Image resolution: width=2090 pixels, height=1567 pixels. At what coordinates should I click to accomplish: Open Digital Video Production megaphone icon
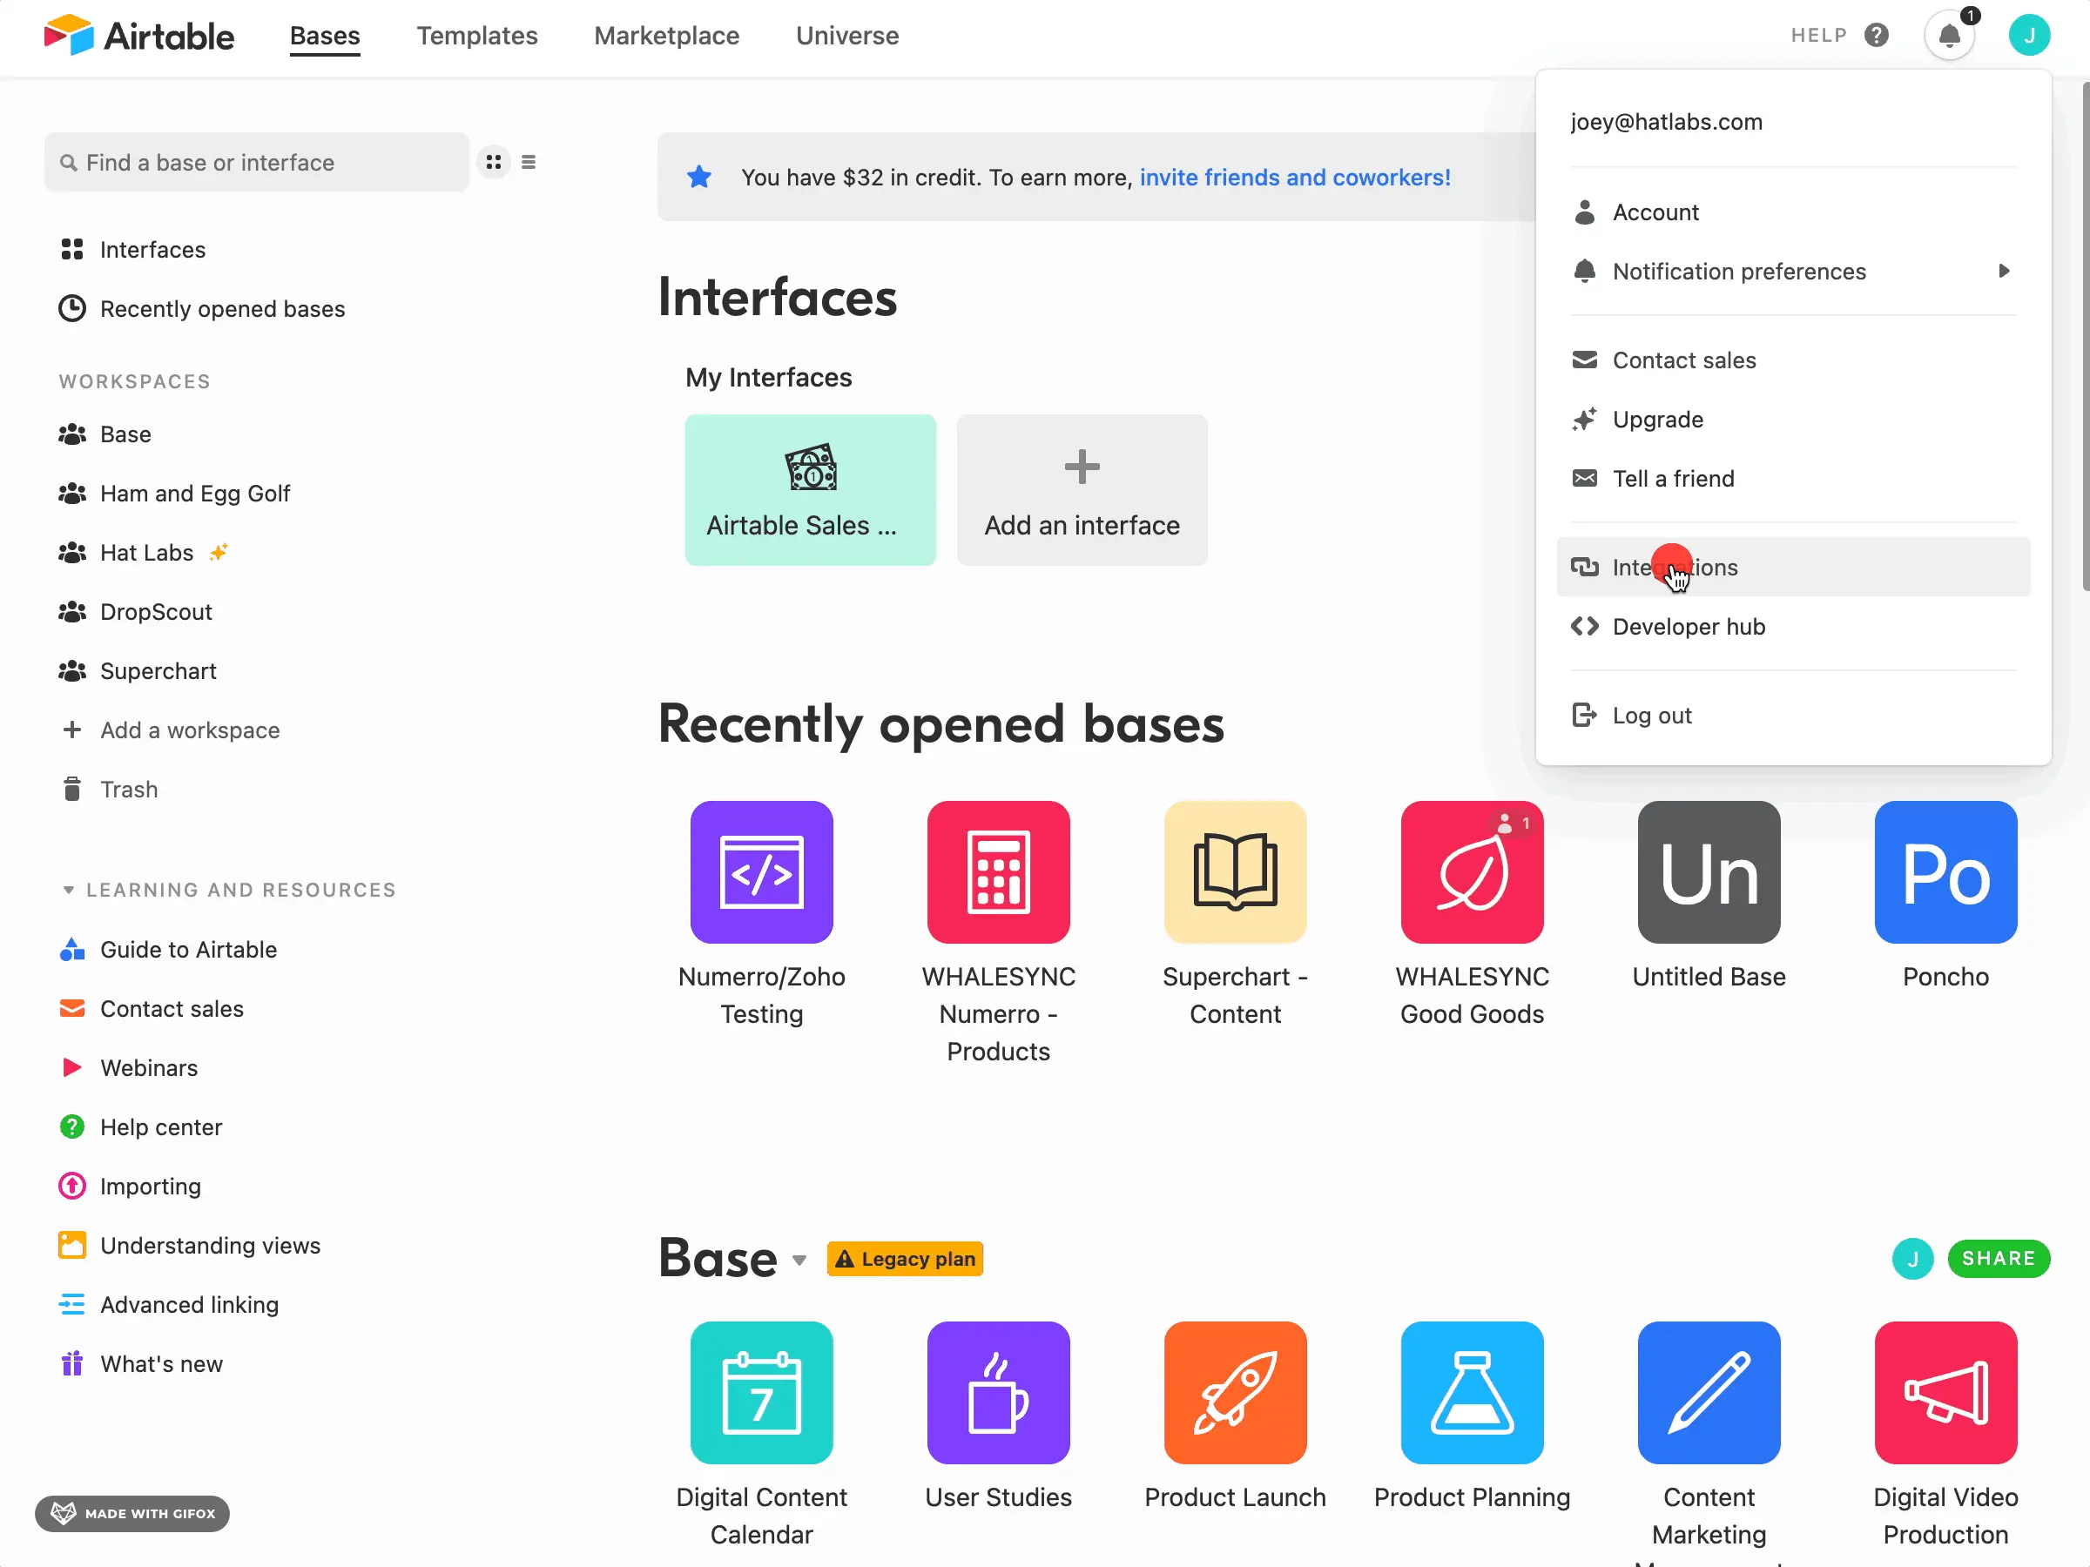pyautogui.click(x=1945, y=1392)
